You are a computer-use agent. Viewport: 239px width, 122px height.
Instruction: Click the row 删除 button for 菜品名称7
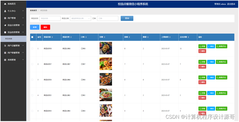tap(202, 67)
